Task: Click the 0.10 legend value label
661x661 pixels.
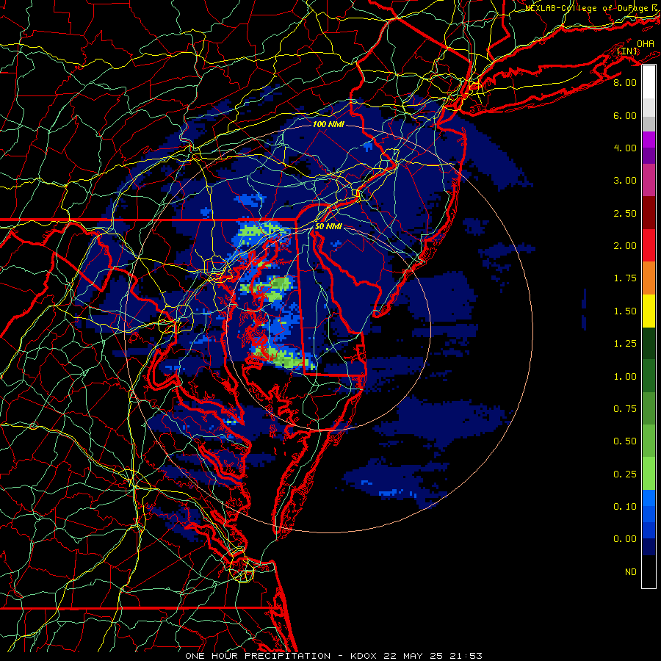Action: coord(625,507)
